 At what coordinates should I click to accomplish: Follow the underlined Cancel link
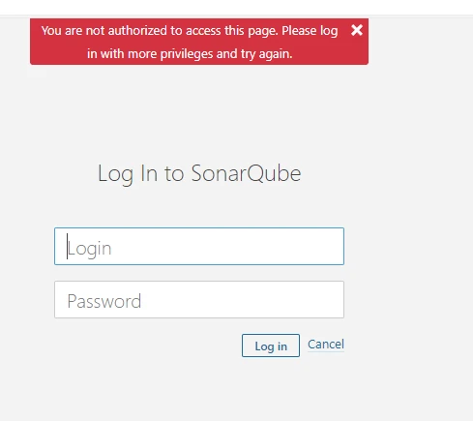point(326,345)
